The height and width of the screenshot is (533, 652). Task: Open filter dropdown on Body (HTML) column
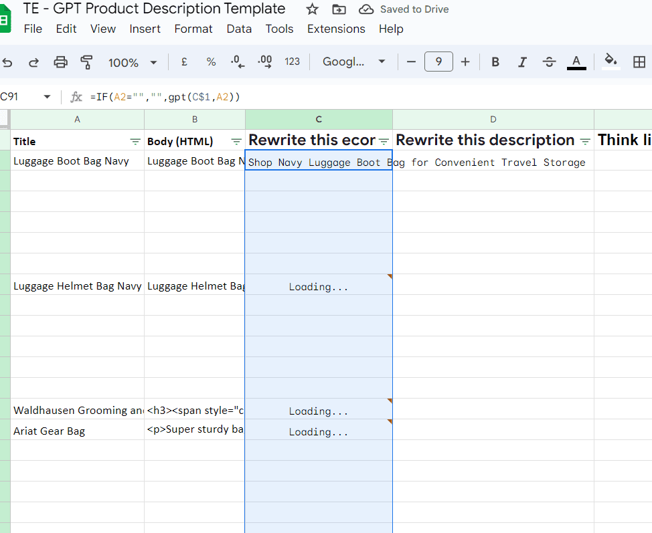coord(236,142)
